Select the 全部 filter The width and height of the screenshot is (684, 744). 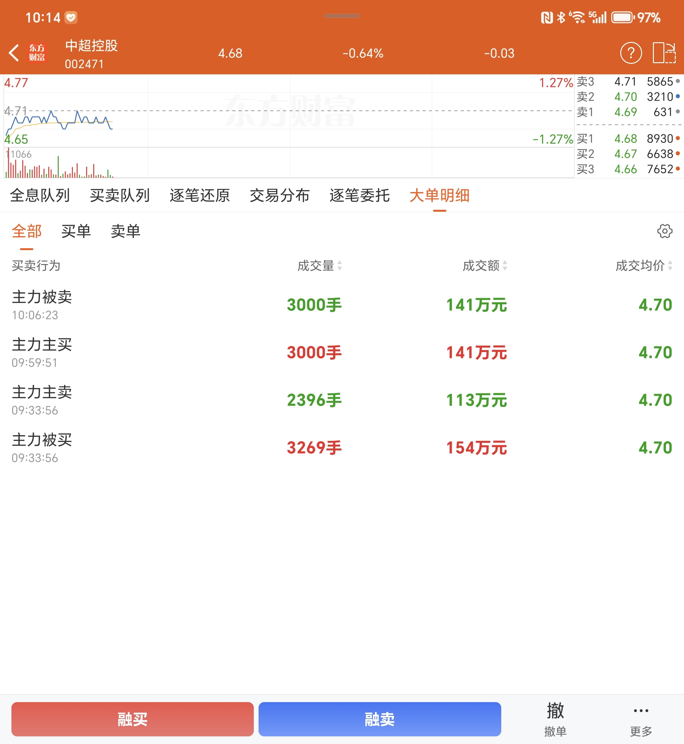pyautogui.click(x=27, y=231)
